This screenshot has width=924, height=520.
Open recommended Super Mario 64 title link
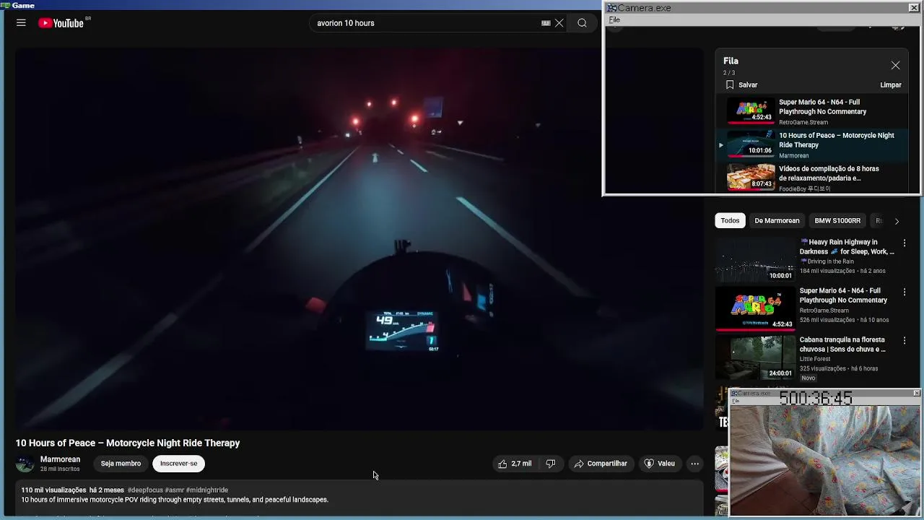coord(843,295)
